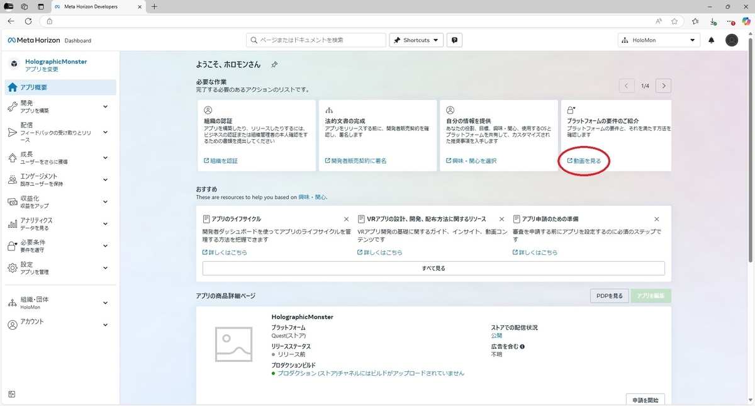Open the browser collections star-list icon
The image size is (755, 406).
[x=695, y=21]
